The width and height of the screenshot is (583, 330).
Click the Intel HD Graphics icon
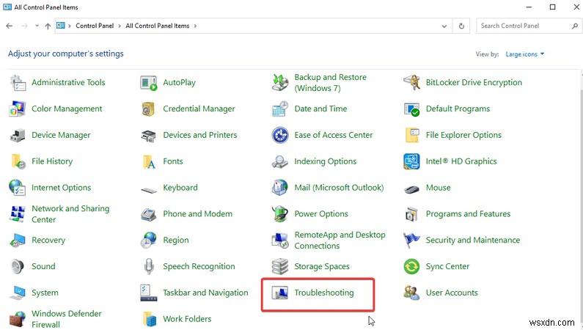click(411, 161)
